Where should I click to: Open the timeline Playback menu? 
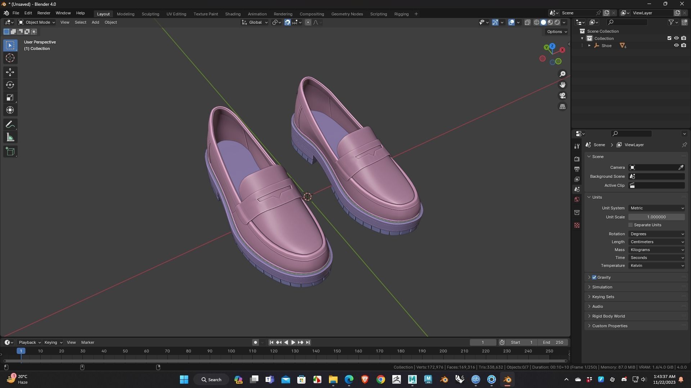tap(30, 342)
